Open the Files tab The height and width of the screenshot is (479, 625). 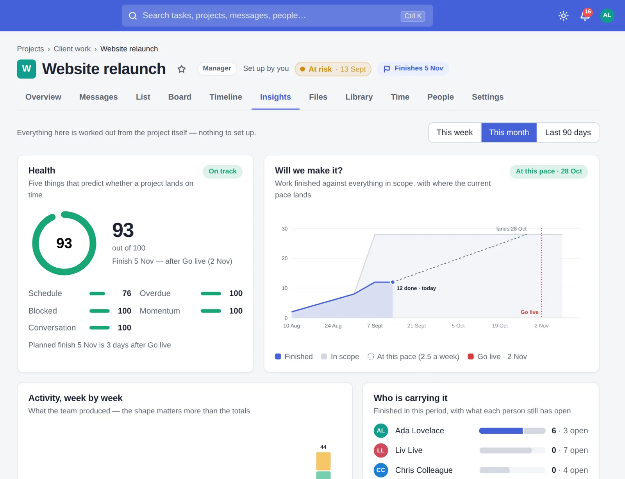(318, 97)
